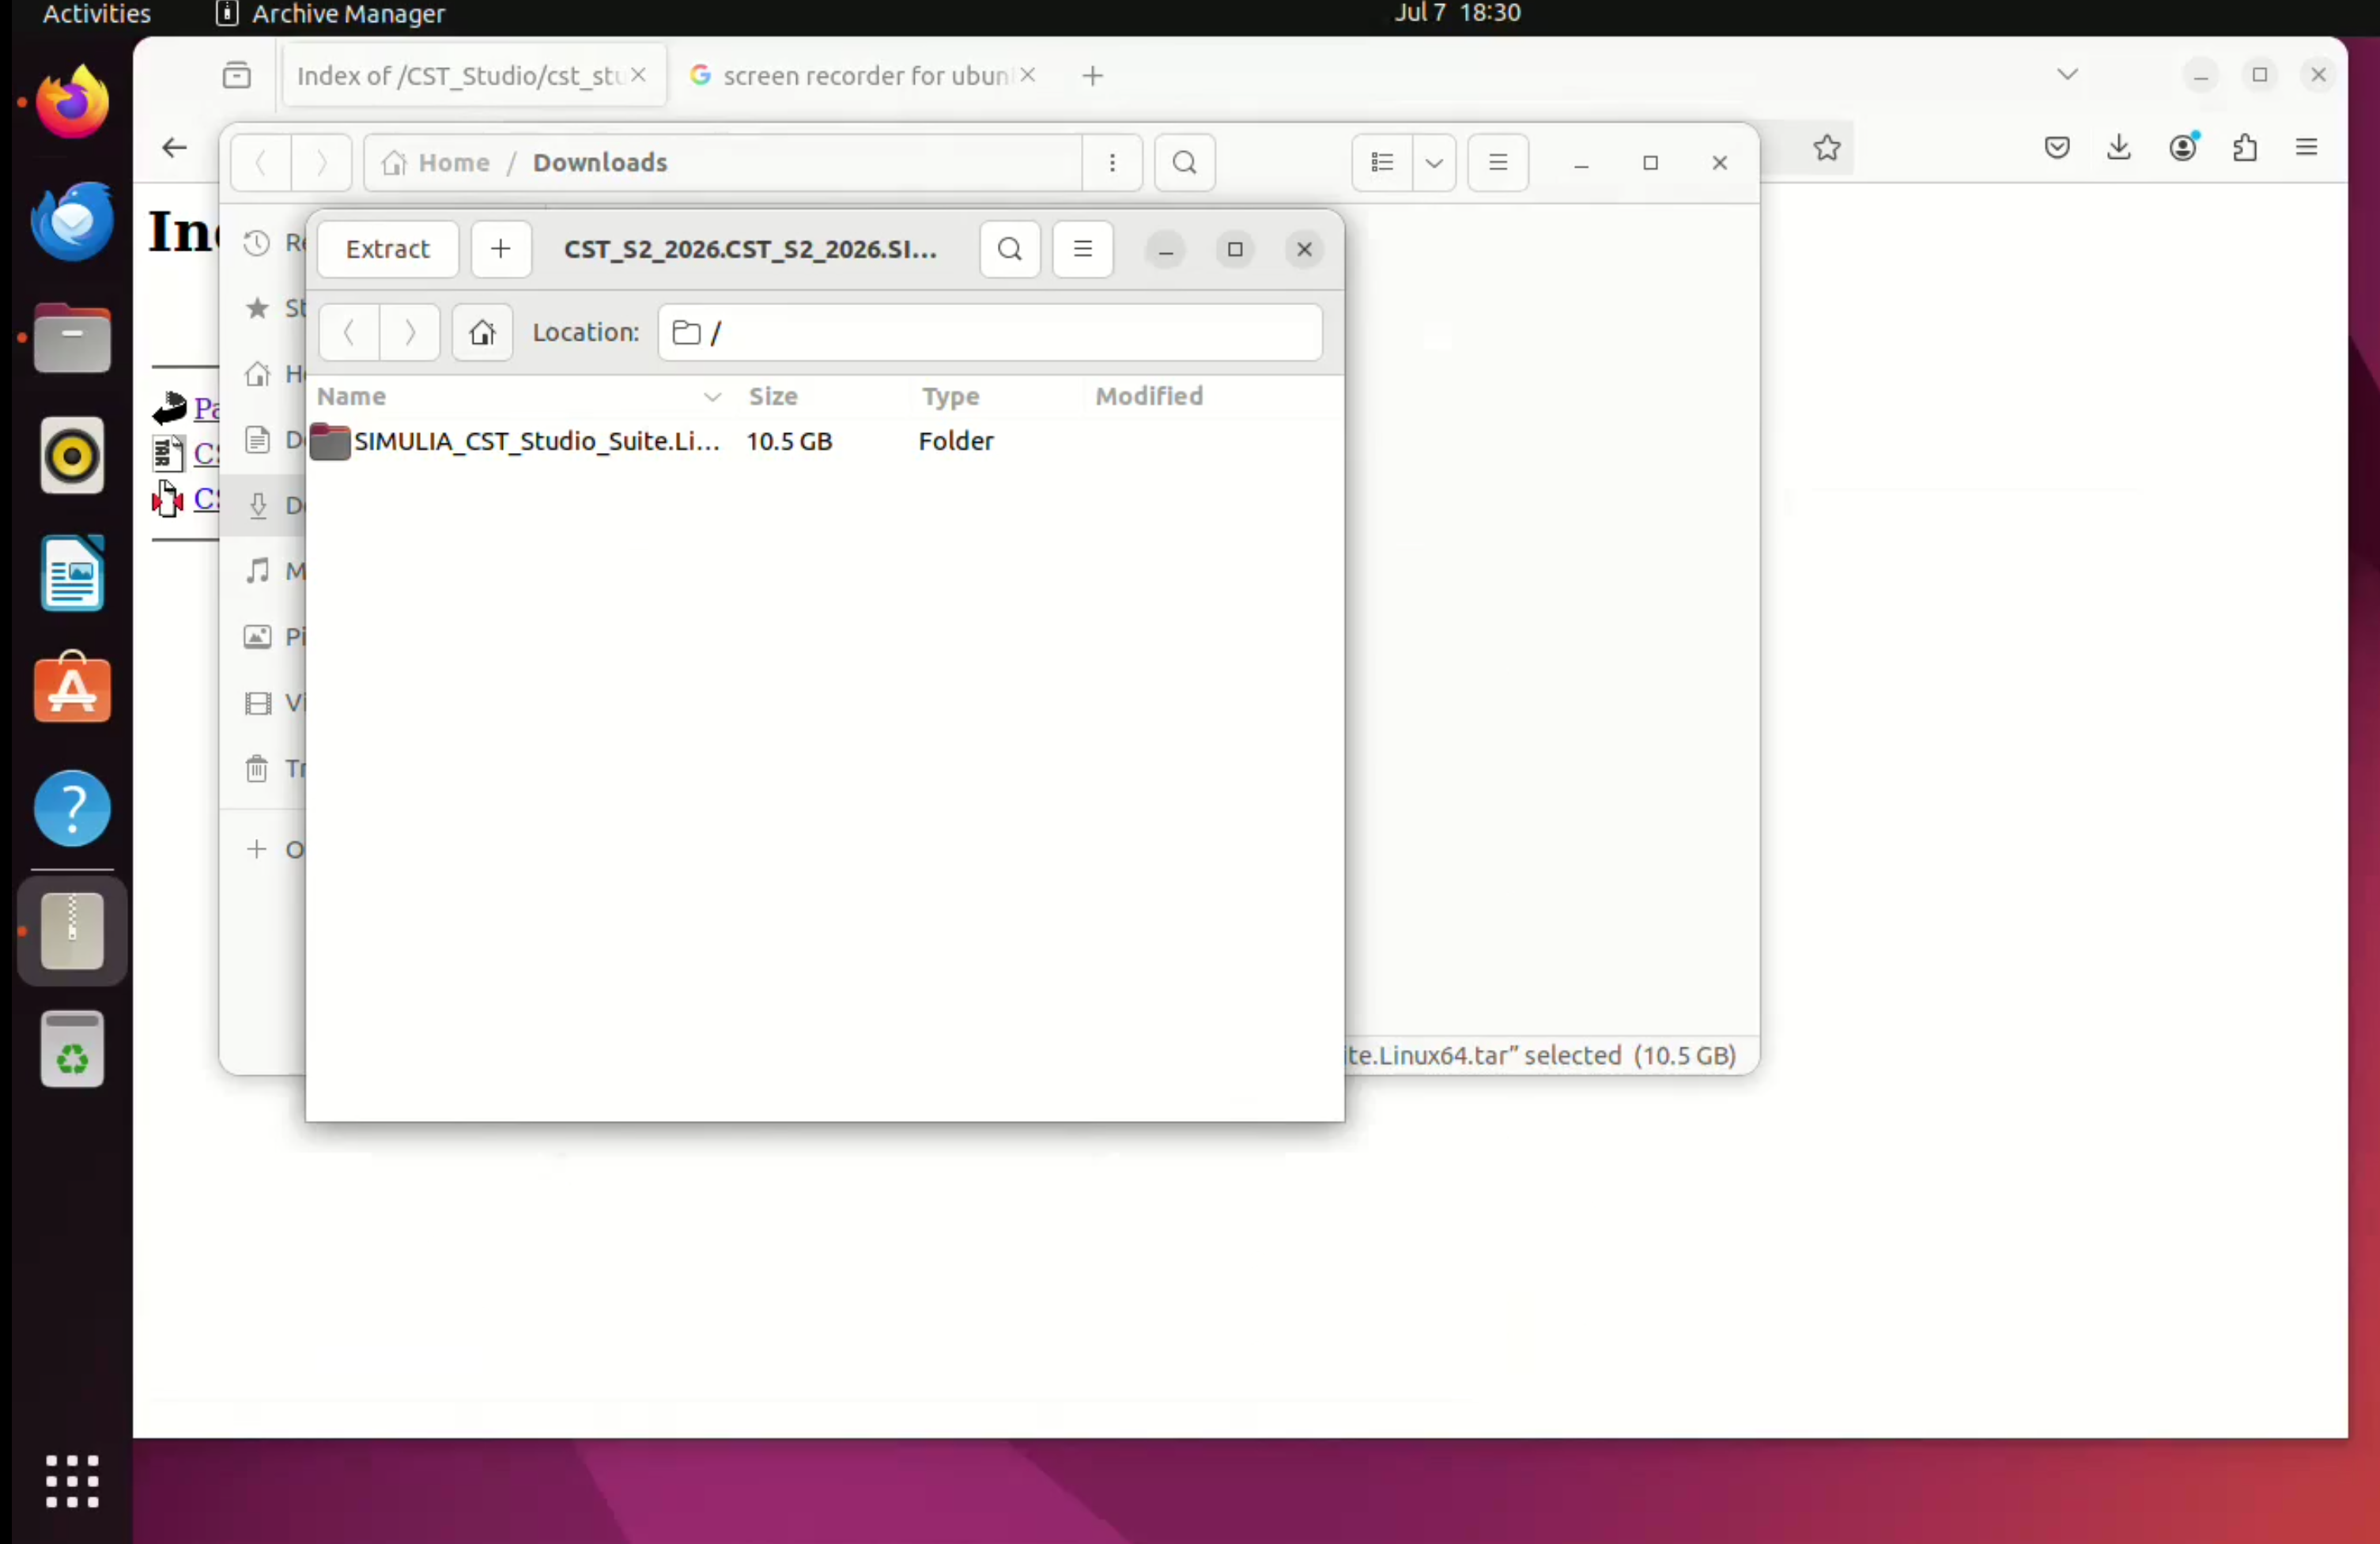
Task: Open a new Firefox tab
Action: (x=1093, y=75)
